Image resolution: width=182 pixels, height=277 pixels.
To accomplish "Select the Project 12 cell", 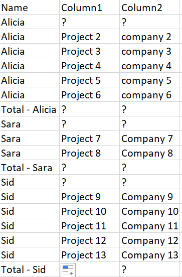I will coord(90,240).
